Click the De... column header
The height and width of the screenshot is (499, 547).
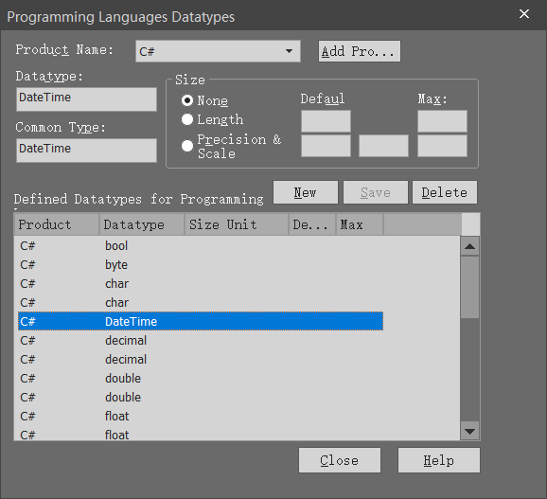tap(312, 224)
